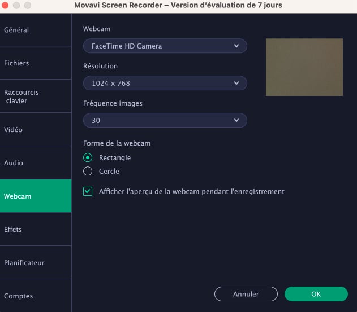Open the 1024 x 768 resolution dropdown
357x312 pixels.
coord(165,83)
